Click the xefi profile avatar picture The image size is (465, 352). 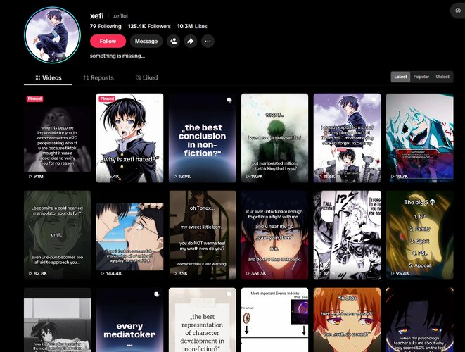52,35
